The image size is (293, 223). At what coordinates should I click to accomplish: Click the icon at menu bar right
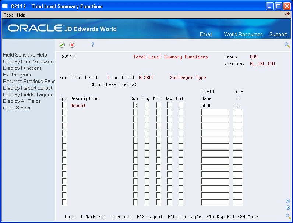point(287,15)
